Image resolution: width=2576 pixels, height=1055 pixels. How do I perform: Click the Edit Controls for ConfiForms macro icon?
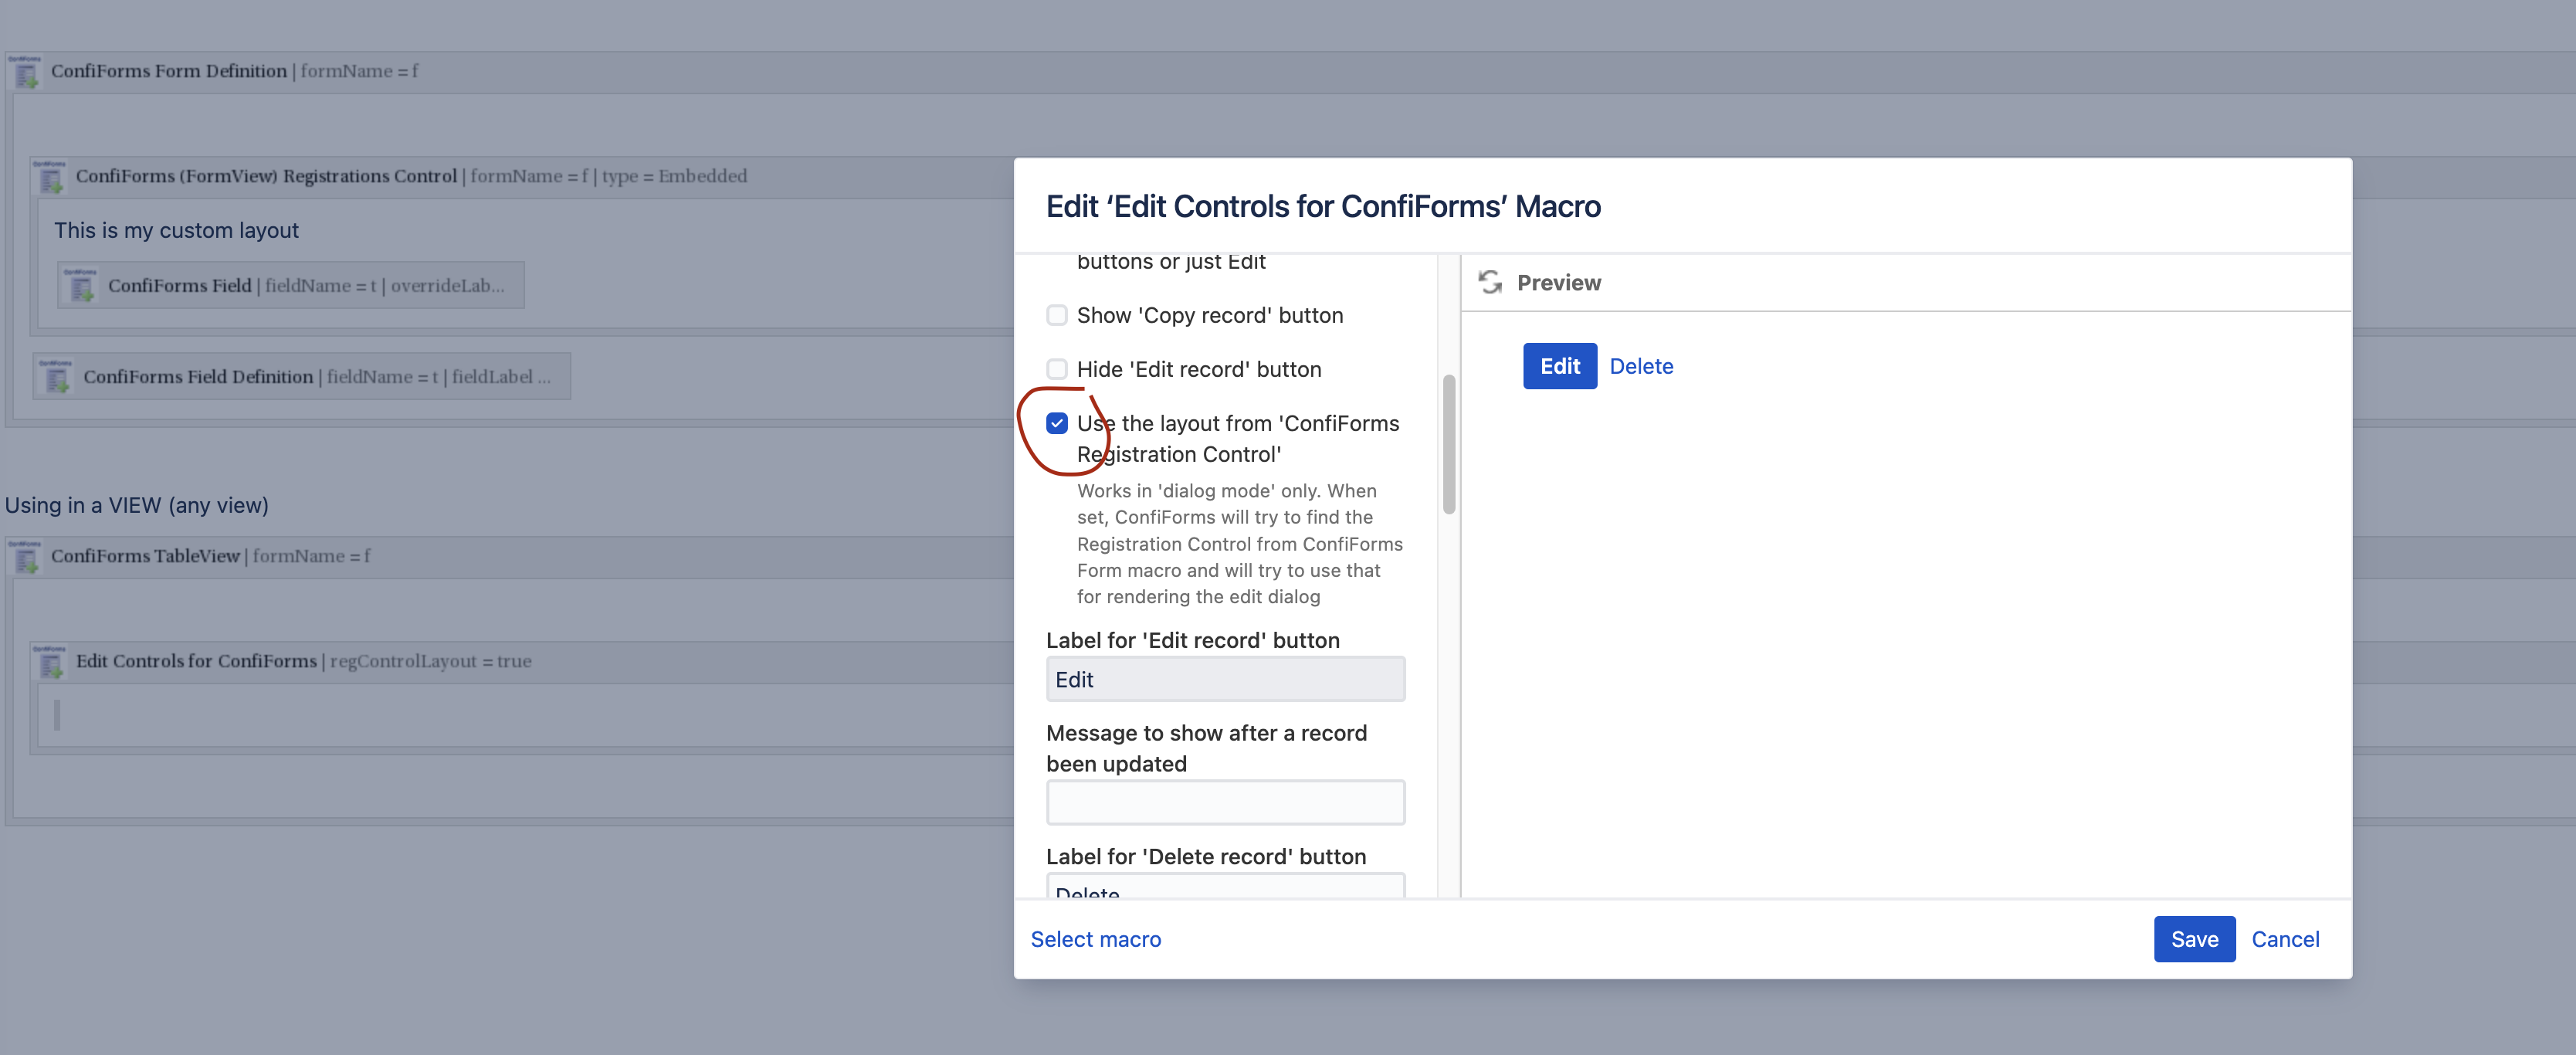52,662
